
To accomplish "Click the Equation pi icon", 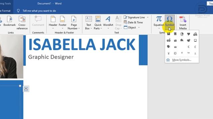I will click(x=159, y=19).
